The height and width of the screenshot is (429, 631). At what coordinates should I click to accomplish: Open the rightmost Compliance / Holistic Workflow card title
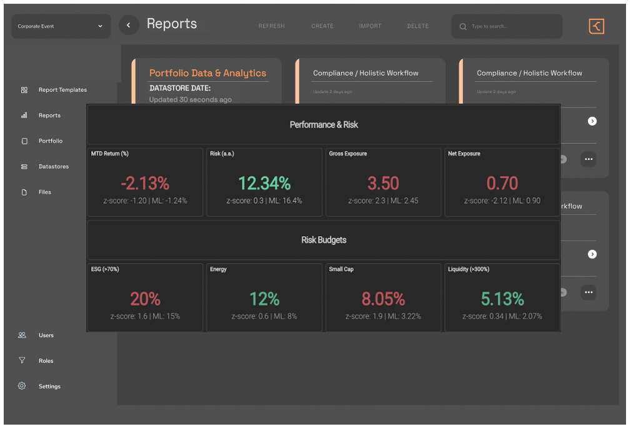(530, 73)
